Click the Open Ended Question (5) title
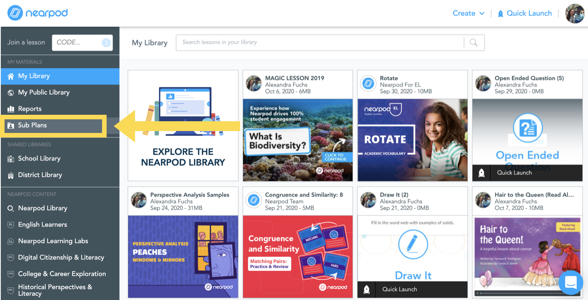 529,78
